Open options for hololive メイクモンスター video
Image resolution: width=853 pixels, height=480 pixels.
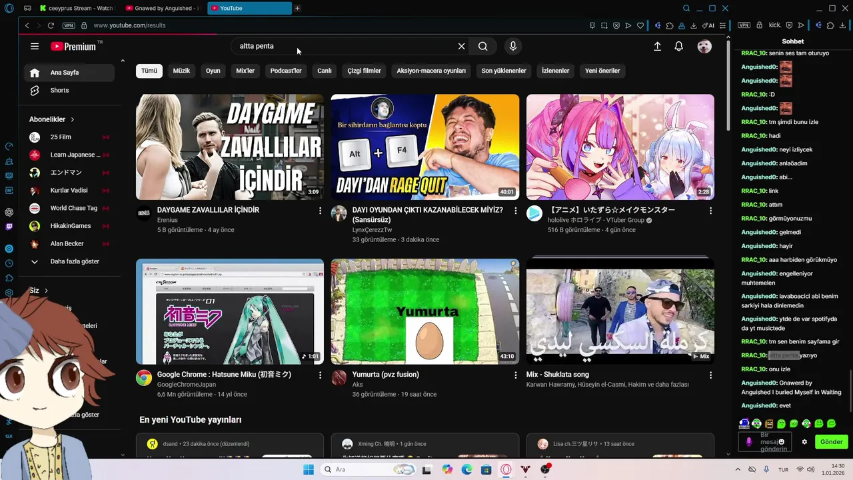coord(710,211)
